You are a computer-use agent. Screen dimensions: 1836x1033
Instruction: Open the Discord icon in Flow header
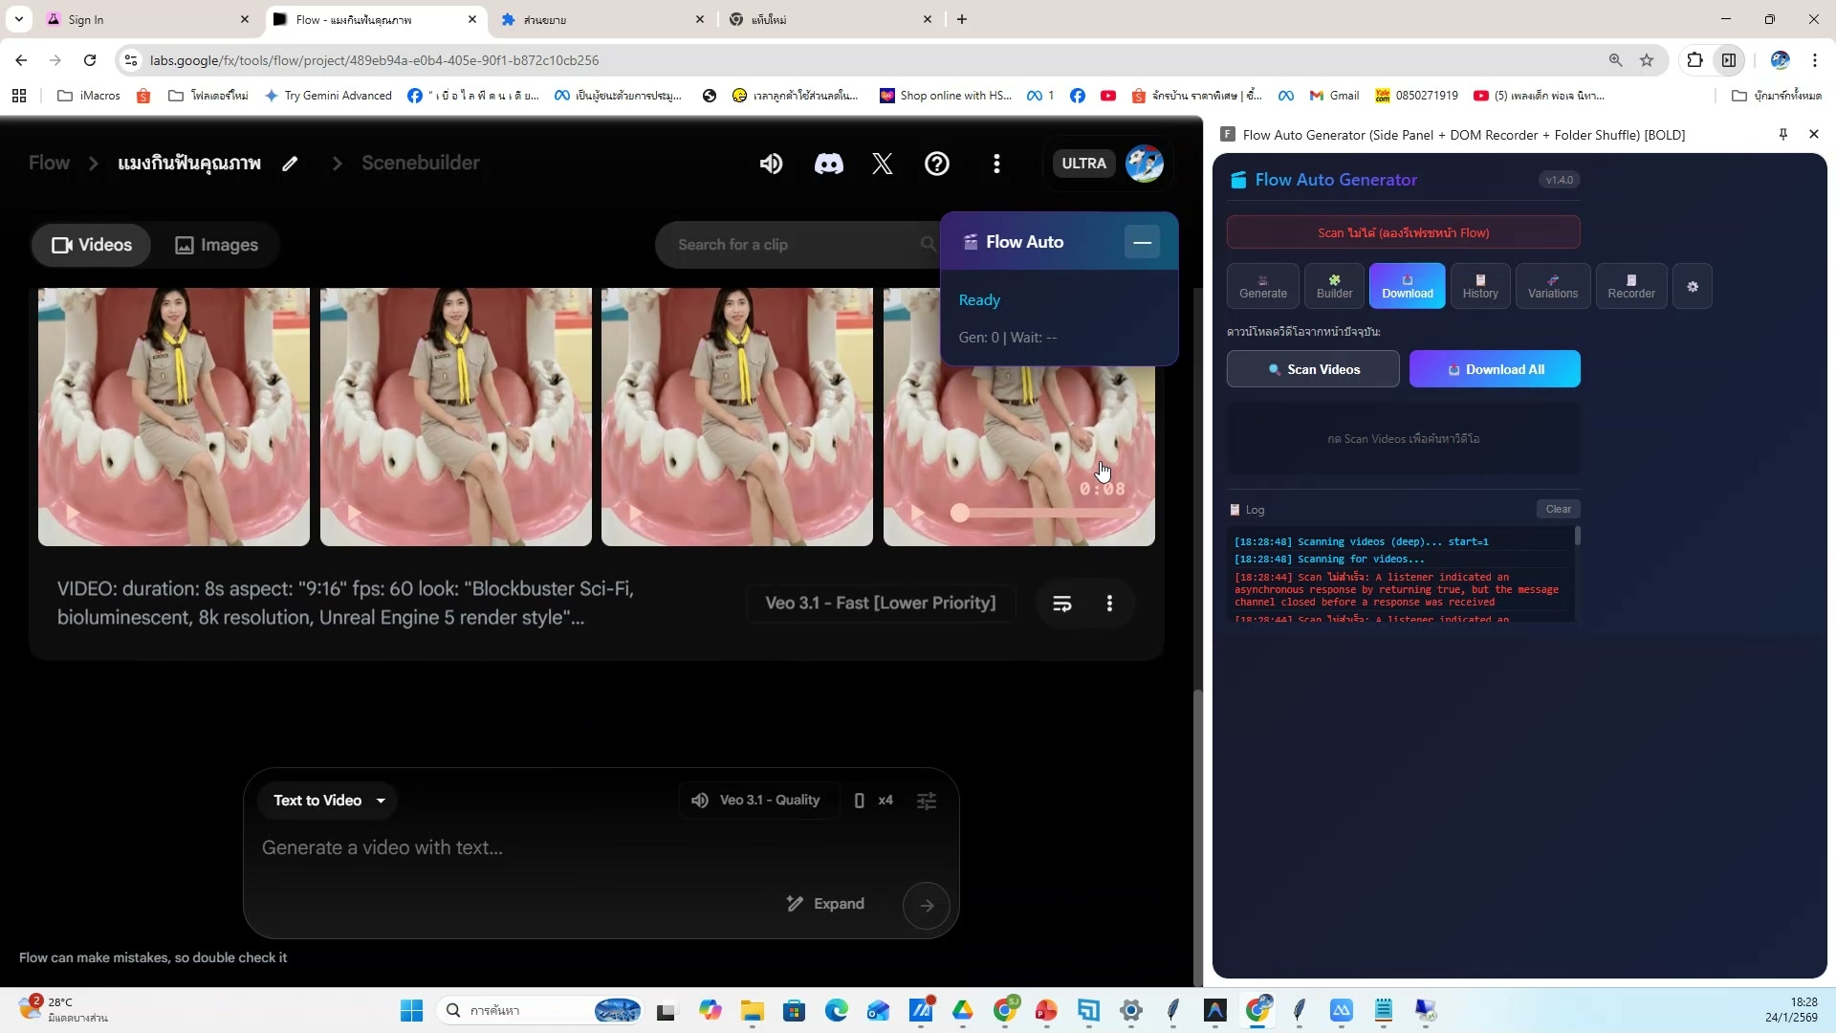[828, 164]
